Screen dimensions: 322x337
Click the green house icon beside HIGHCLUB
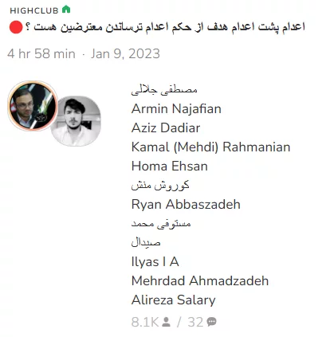pos(66,10)
